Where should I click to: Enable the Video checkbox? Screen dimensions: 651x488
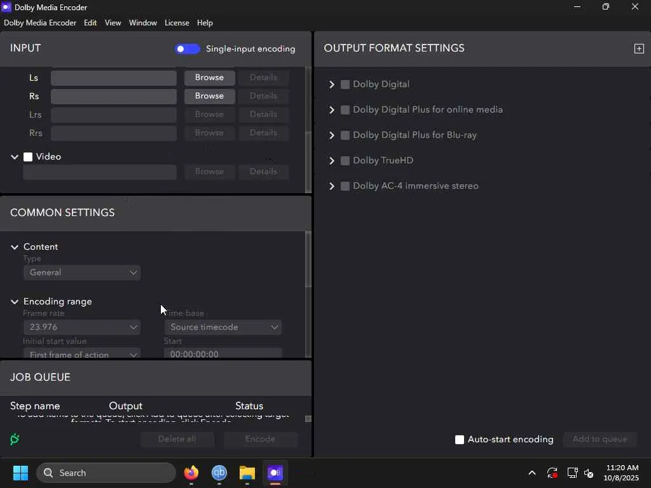(28, 157)
